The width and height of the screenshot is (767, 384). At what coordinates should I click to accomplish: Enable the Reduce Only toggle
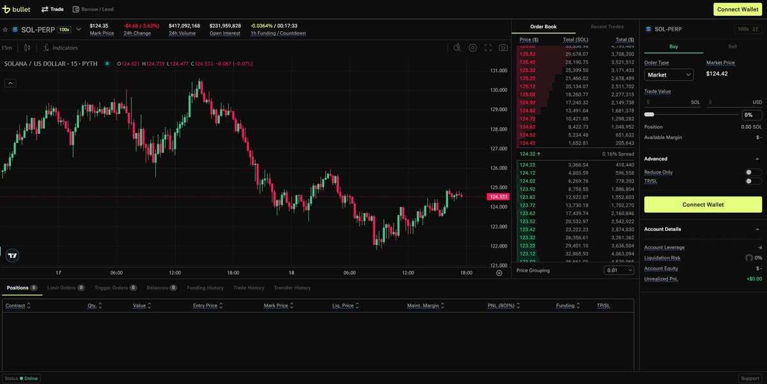click(x=753, y=172)
